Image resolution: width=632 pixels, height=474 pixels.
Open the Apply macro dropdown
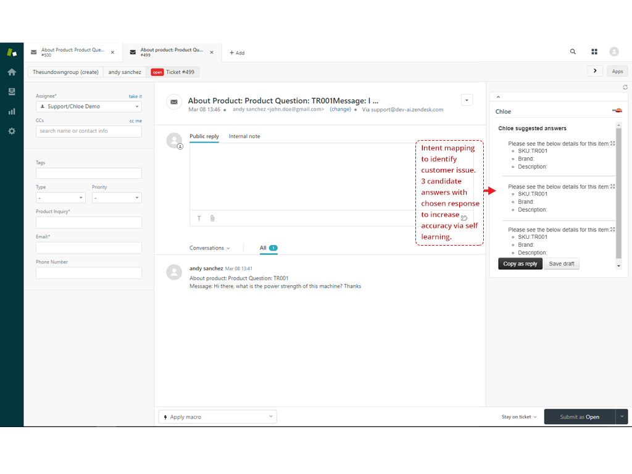pos(217,417)
